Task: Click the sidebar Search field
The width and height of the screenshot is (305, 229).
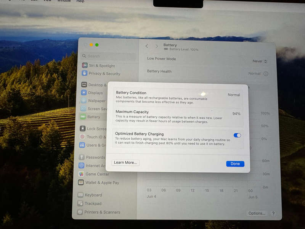Action: [x=109, y=56]
